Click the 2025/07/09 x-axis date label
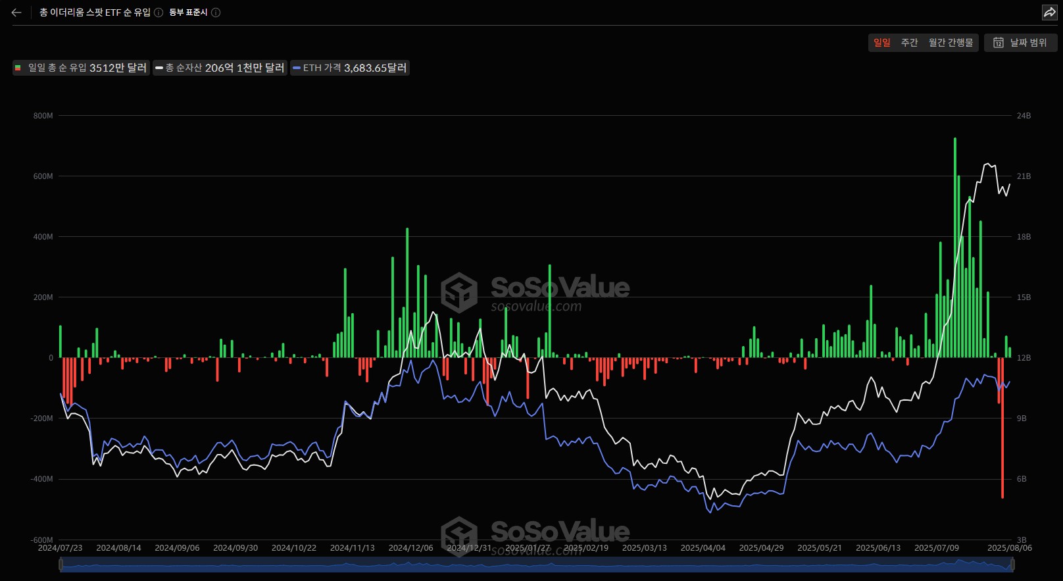The image size is (1063, 581). tap(937, 548)
